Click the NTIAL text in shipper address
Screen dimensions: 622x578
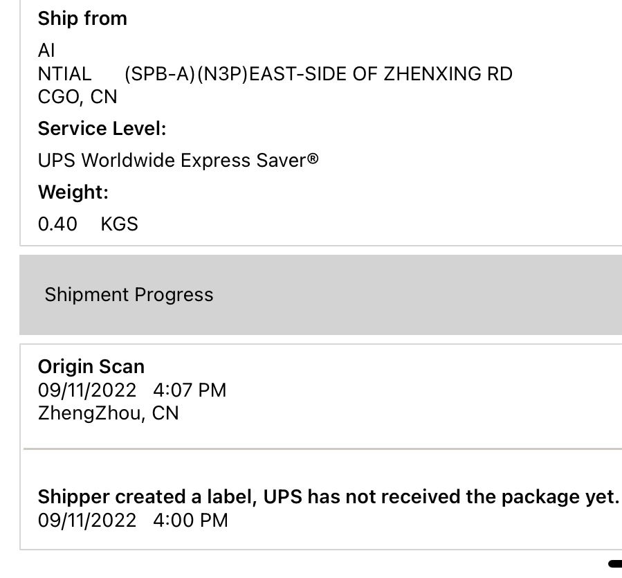point(64,73)
